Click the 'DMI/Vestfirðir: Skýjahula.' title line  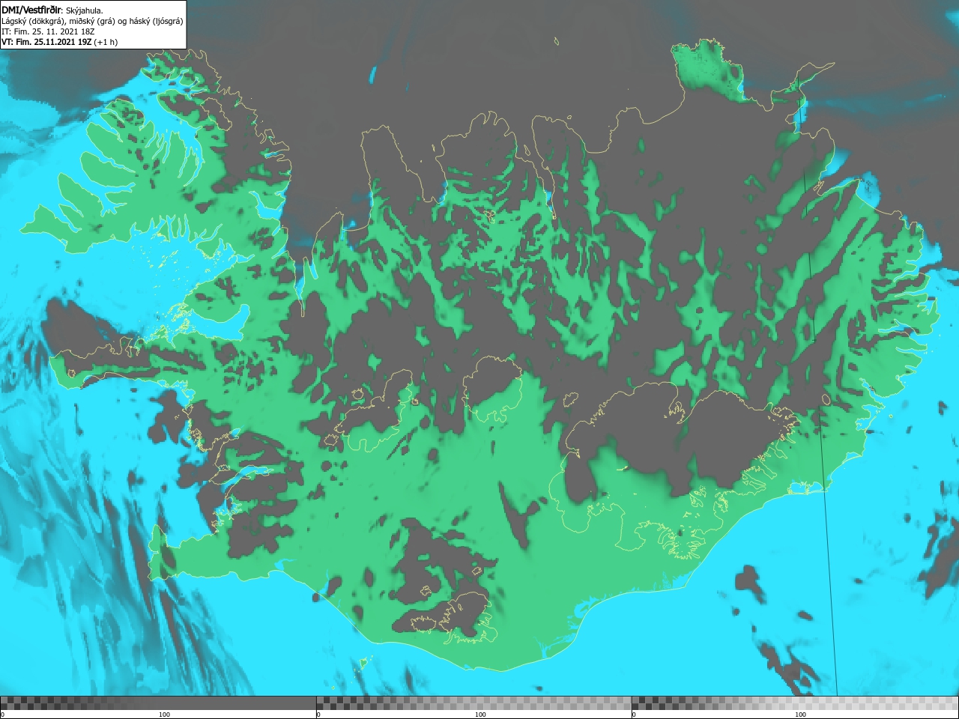click(x=52, y=10)
